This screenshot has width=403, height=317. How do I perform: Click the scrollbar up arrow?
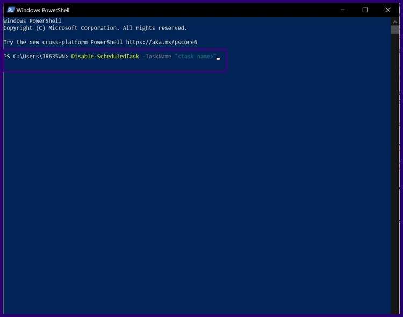(395, 22)
